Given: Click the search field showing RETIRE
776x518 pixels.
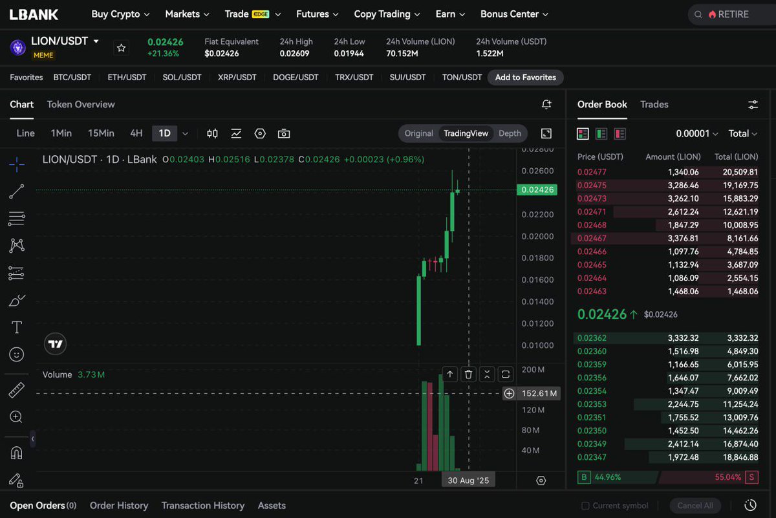Looking at the screenshot, I should click(731, 14).
